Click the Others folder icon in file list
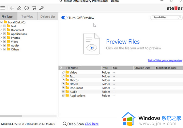Image resolution: width=183 pixels, height=128 pixels. (x=67, y=84)
